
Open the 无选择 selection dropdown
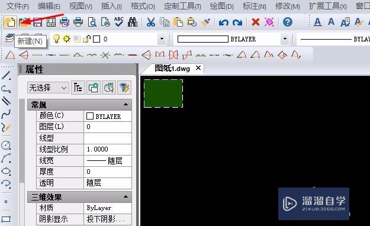pyautogui.click(x=48, y=88)
